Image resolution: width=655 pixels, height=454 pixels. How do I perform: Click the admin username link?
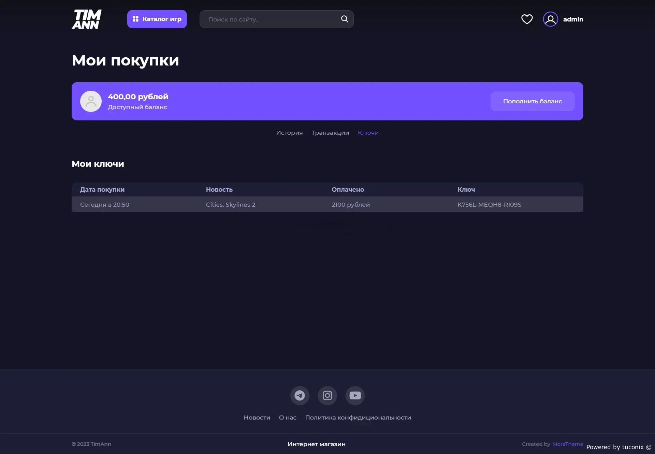click(573, 19)
